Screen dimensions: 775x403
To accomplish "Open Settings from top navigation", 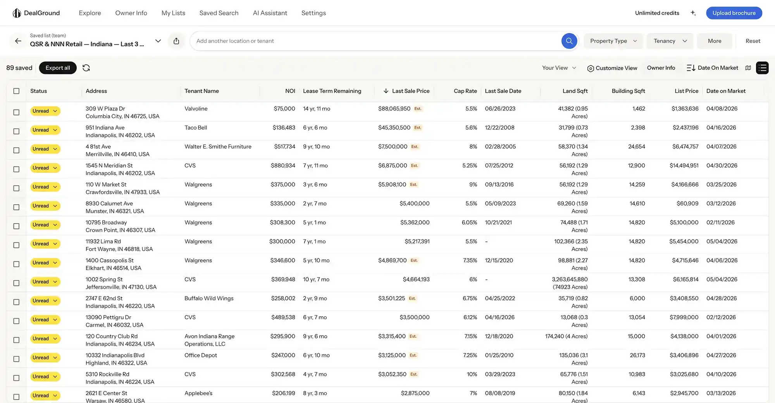I will (313, 13).
